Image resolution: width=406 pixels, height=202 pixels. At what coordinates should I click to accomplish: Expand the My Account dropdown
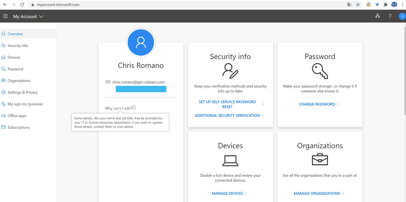coord(28,17)
